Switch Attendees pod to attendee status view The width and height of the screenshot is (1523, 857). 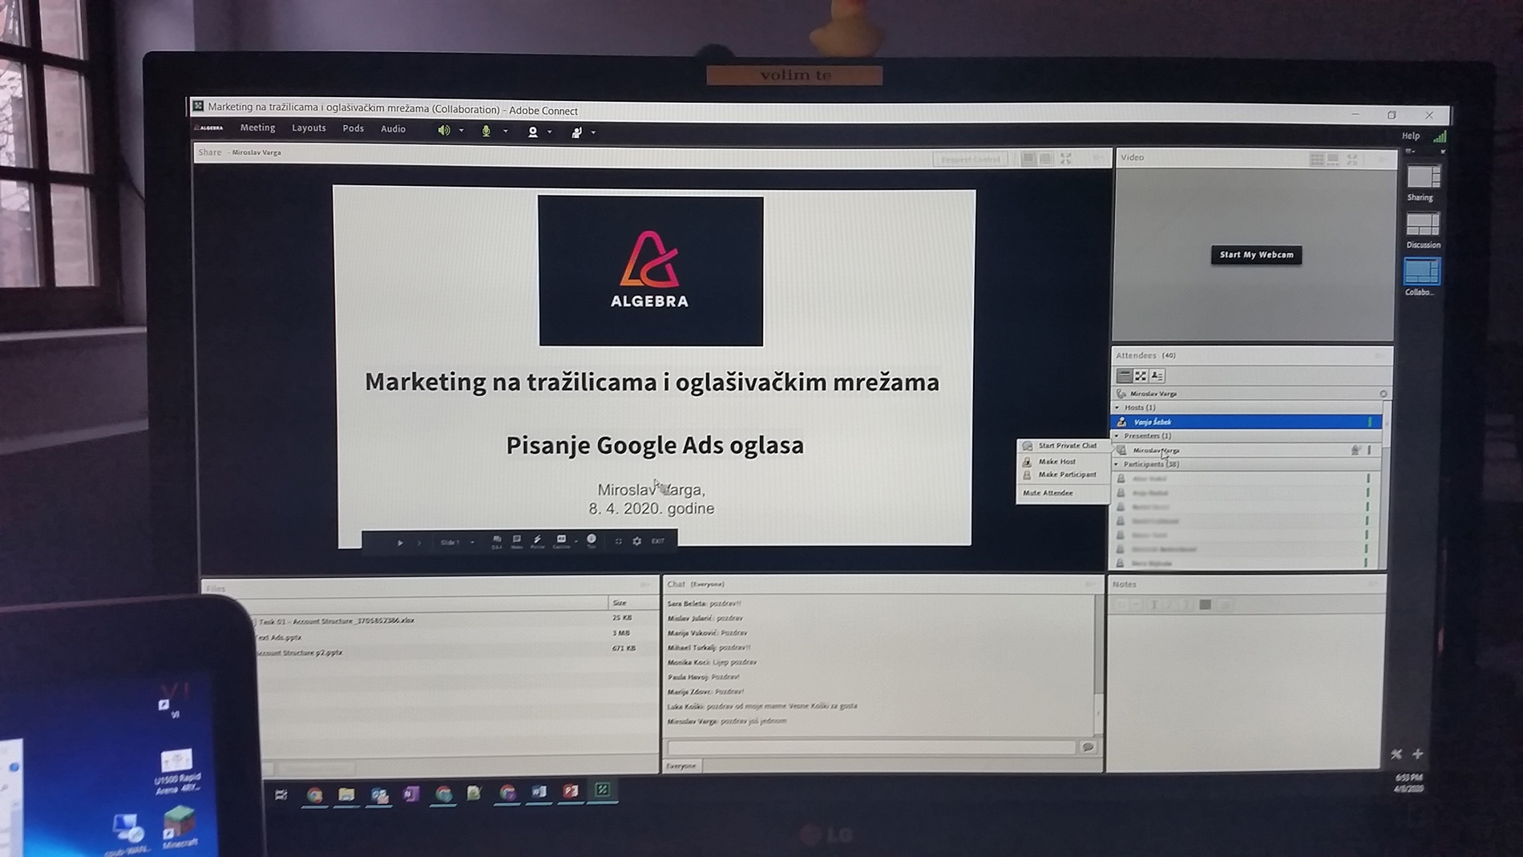pyautogui.click(x=1157, y=375)
